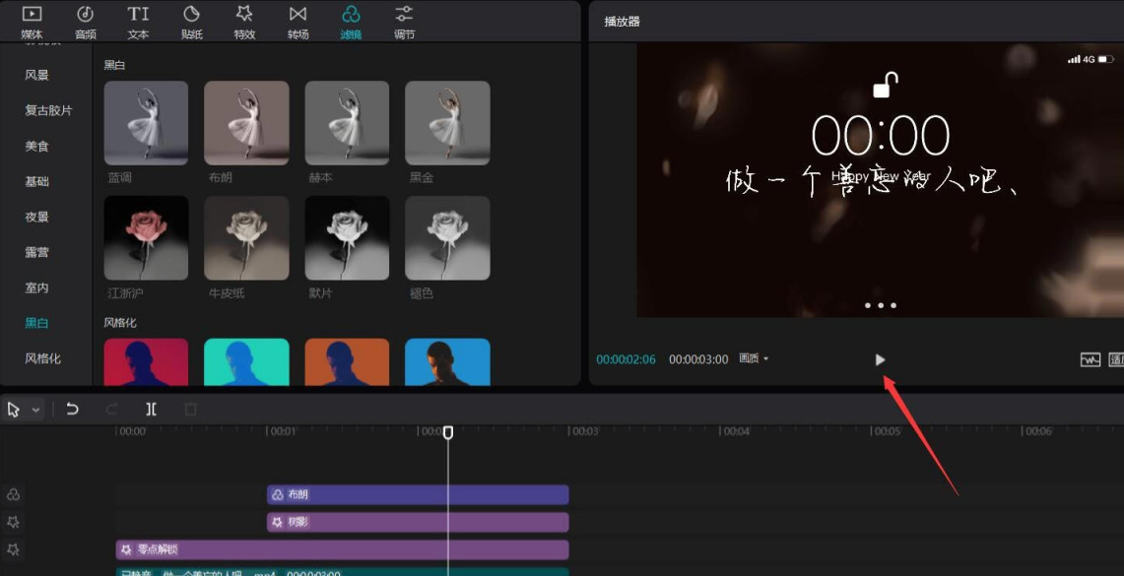The image size is (1124, 576).
Task: Select the 布朗 filter thumbnail
Action: point(246,122)
